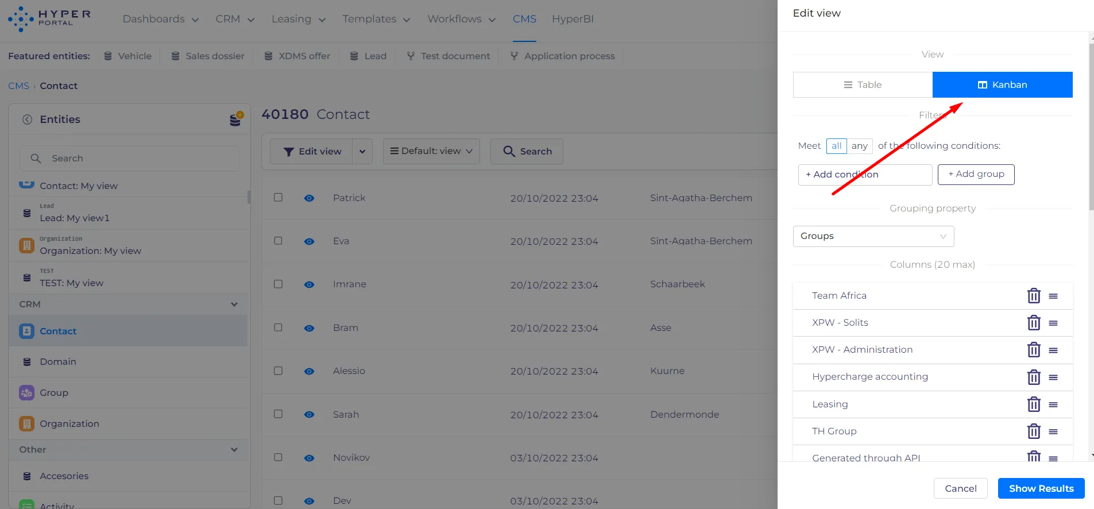Click the TH Group reorder handle
The image size is (1094, 509).
1053,431
